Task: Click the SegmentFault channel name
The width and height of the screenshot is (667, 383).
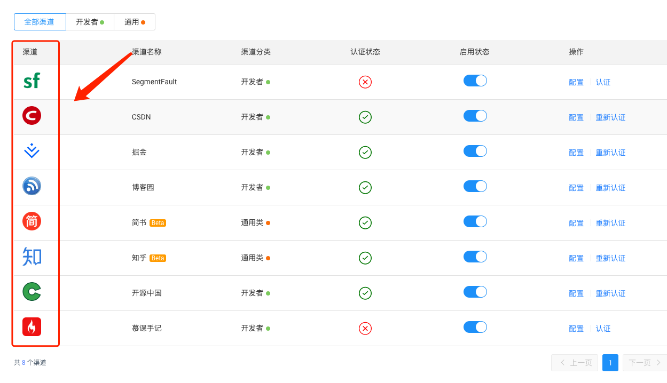Action: coord(154,82)
